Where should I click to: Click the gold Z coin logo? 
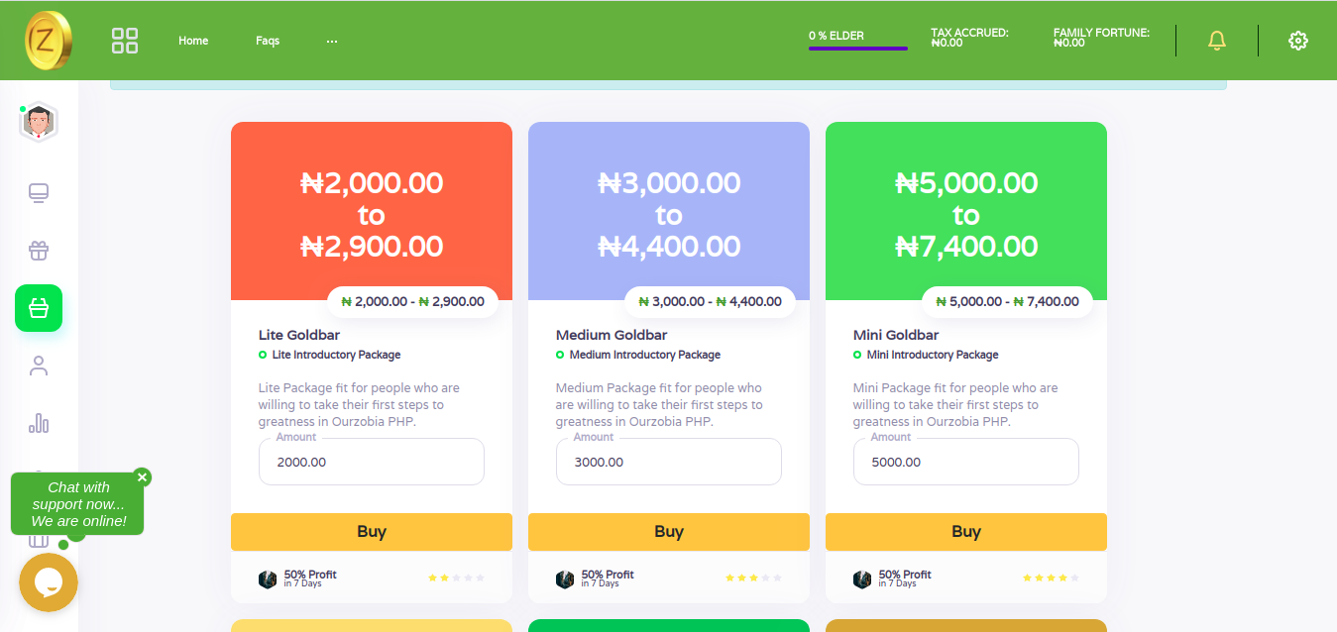[x=49, y=41]
